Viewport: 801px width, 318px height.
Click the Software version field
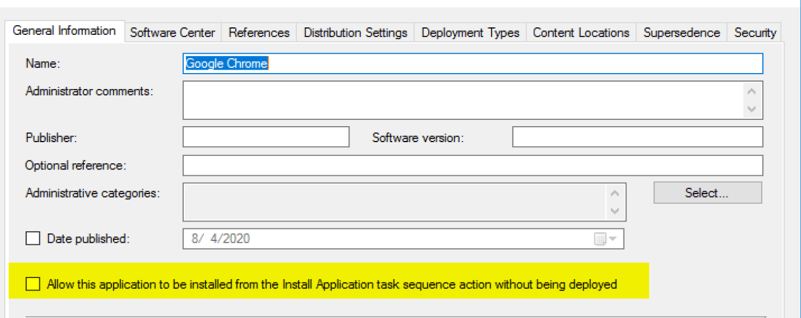638,137
